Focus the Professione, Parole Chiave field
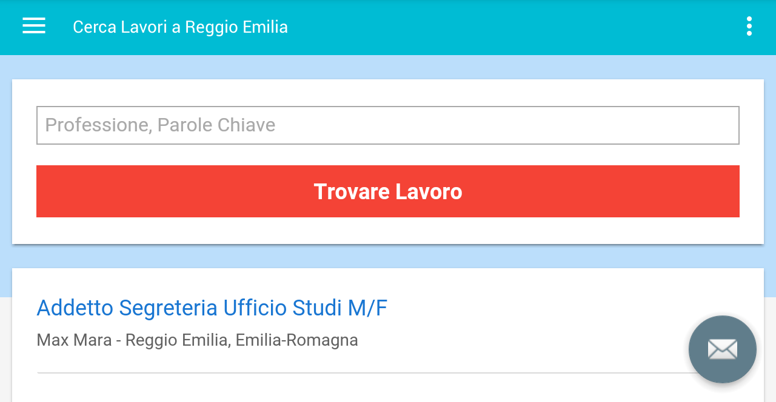This screenshot has width=776, height=402. (388, 125)
